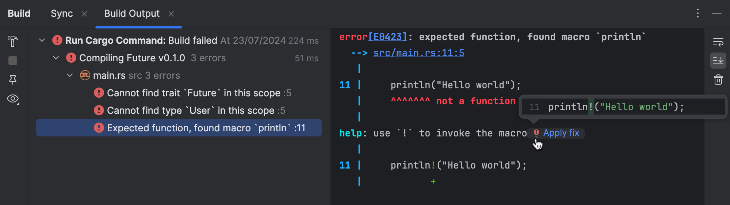Toggle scroll to end of output

(x=718, y=61)
